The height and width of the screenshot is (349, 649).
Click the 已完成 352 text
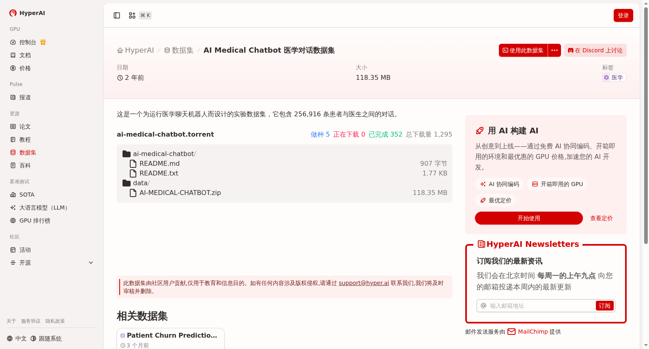(x=385, y=135)
